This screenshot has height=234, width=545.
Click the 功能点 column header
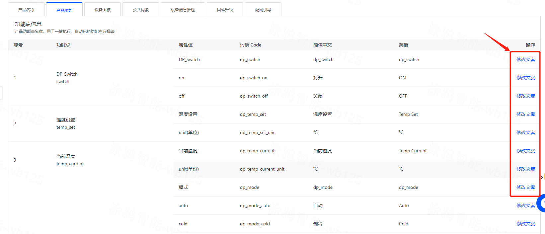(63, 45)
